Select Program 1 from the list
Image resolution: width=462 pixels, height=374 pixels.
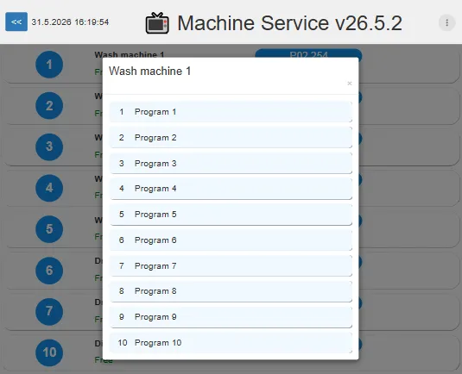(x=231, y=112)
